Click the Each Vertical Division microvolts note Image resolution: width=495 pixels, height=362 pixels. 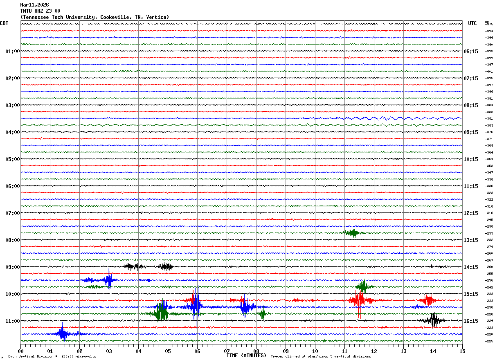pyautogui.click(x=52, y=357)
